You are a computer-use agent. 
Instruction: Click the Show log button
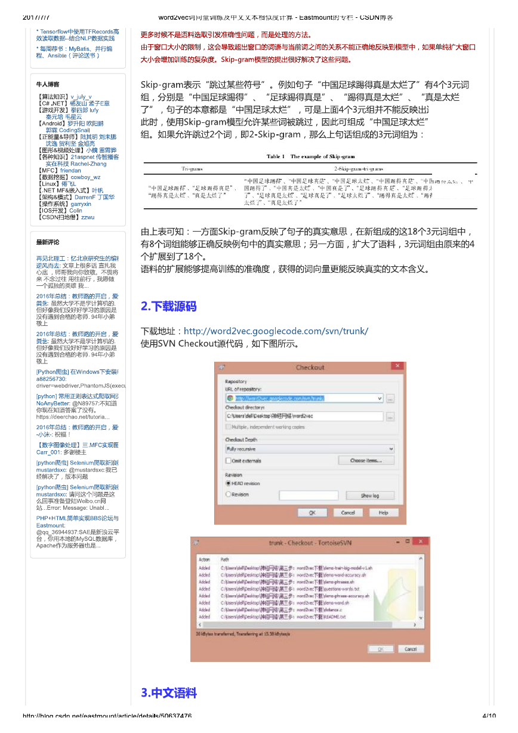click(370, 495)
